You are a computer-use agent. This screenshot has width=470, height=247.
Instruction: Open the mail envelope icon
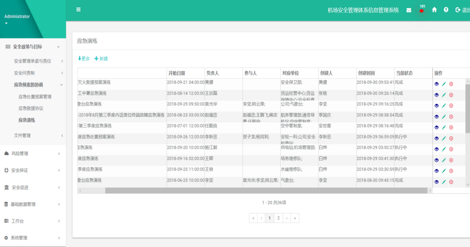409,10
